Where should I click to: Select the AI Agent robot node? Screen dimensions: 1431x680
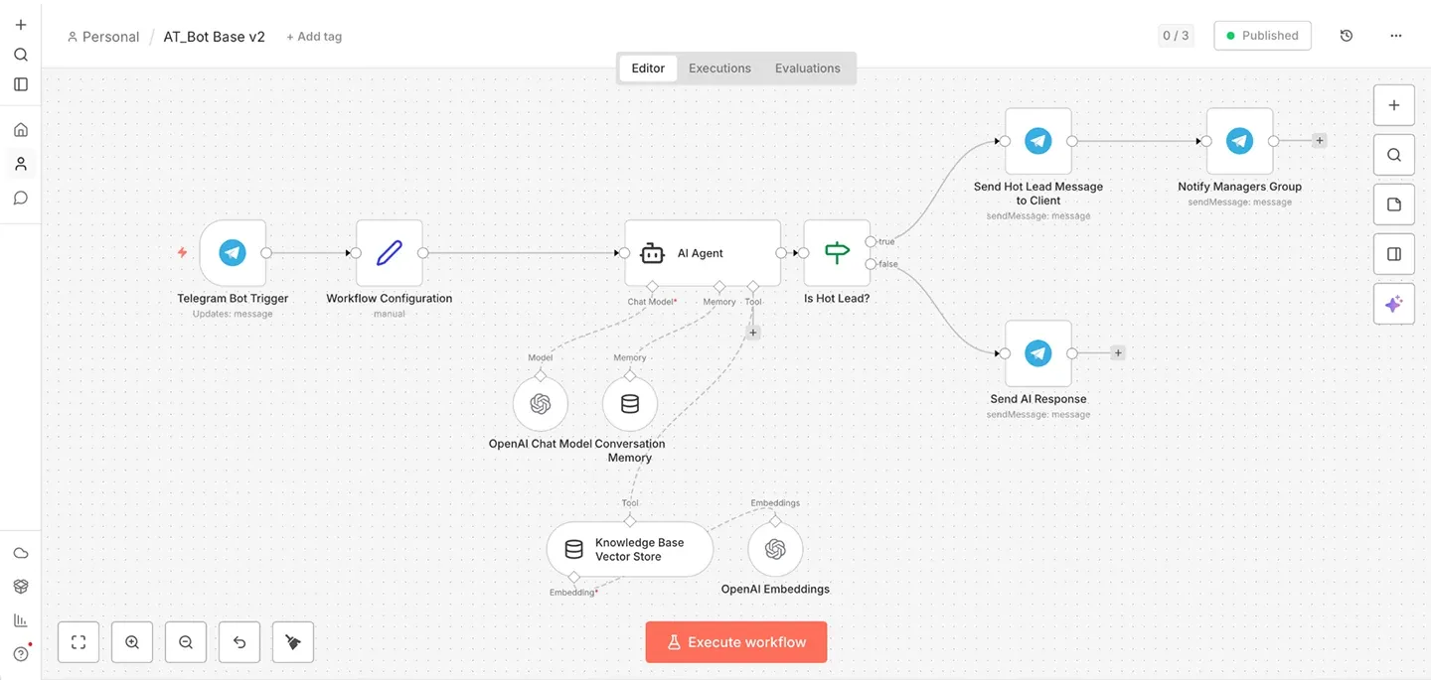pyautogui.click(x=703, y=253)
